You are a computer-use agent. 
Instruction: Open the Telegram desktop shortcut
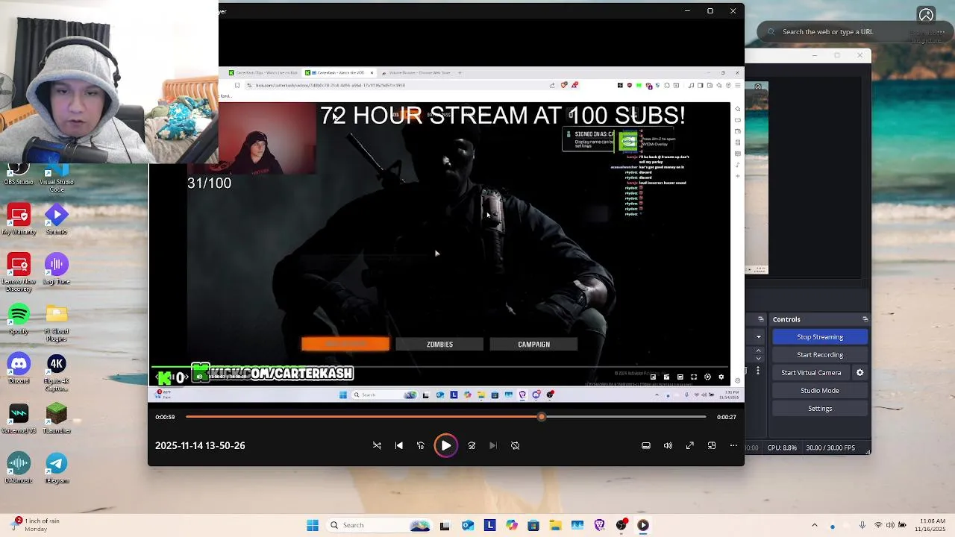pos(57,469)
